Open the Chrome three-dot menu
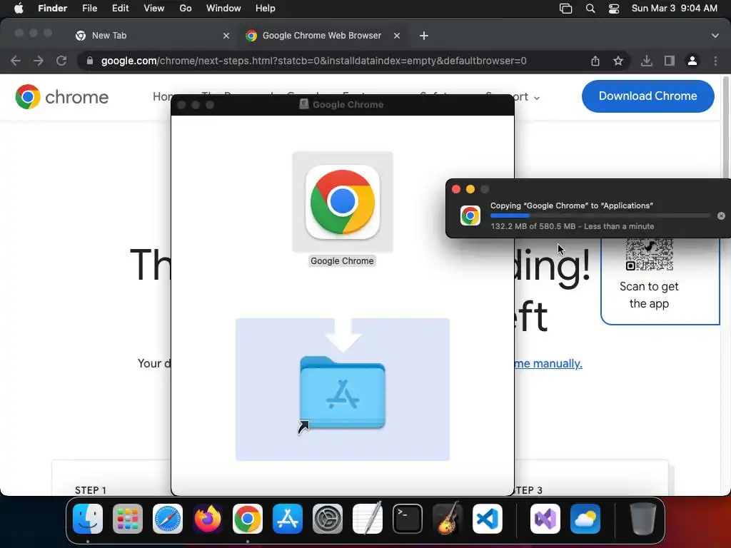This screenshot has width=731, height=548. [715, 61]
